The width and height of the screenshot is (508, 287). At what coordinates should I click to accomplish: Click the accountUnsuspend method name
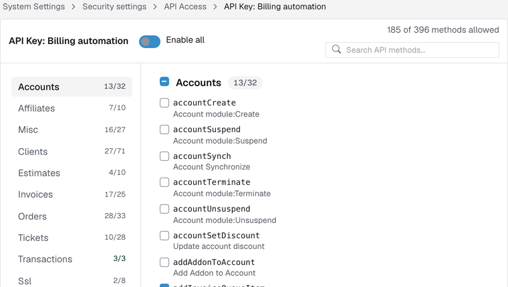tap(212, 209)
